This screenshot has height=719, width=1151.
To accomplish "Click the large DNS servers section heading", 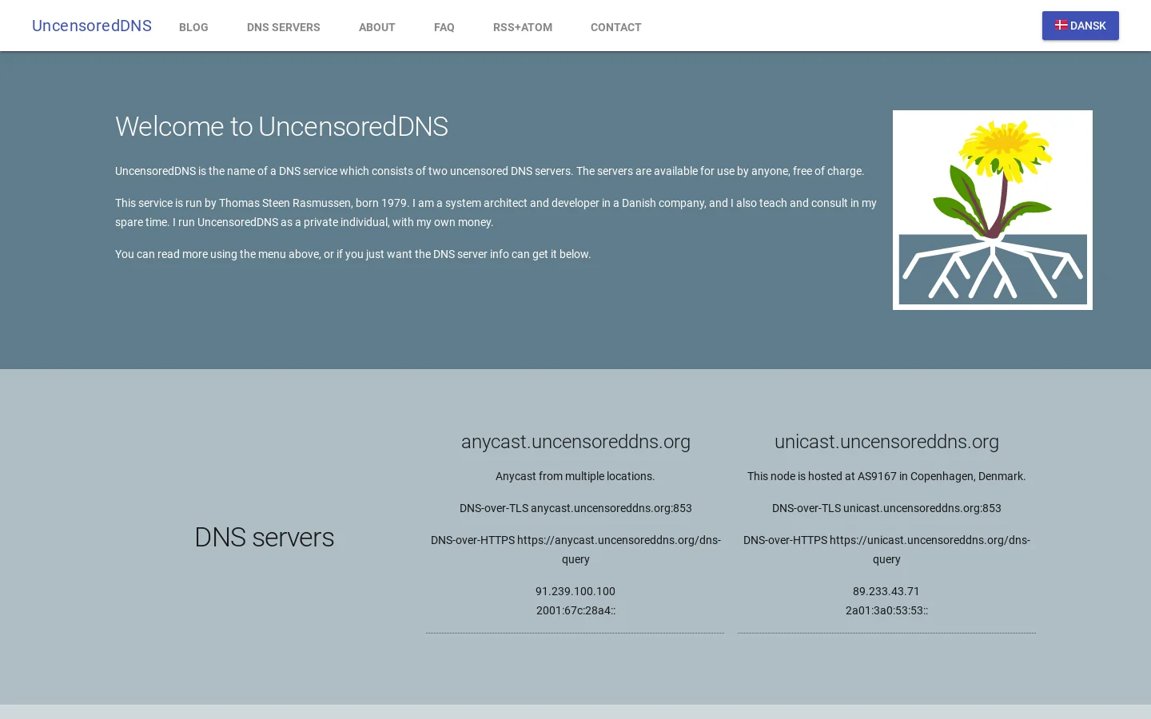I will coord(265,538).
